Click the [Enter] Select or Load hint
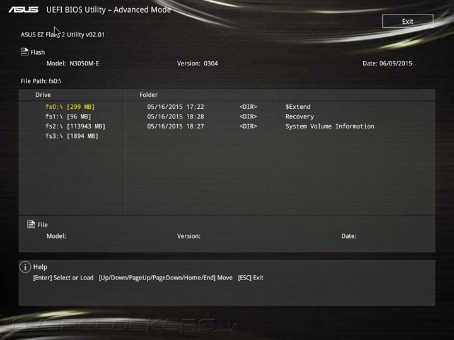 (64, 278)
